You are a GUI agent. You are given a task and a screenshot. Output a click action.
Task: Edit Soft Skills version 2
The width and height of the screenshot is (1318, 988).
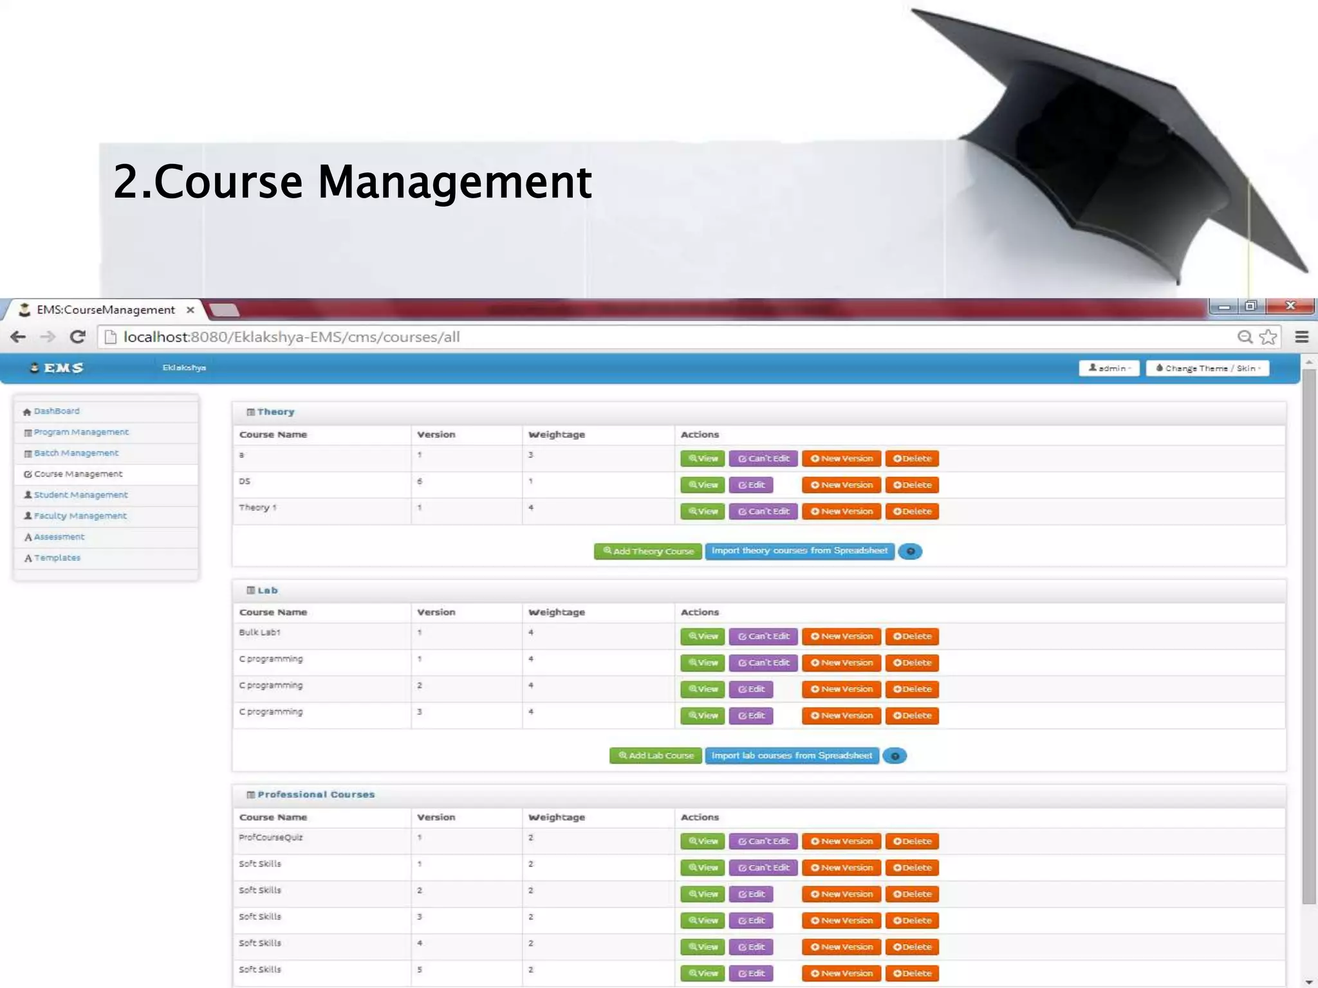point(751,894)
